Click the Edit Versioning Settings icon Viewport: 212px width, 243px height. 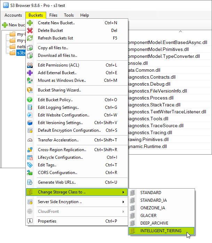pyautogui.click(x=30, y=123)
